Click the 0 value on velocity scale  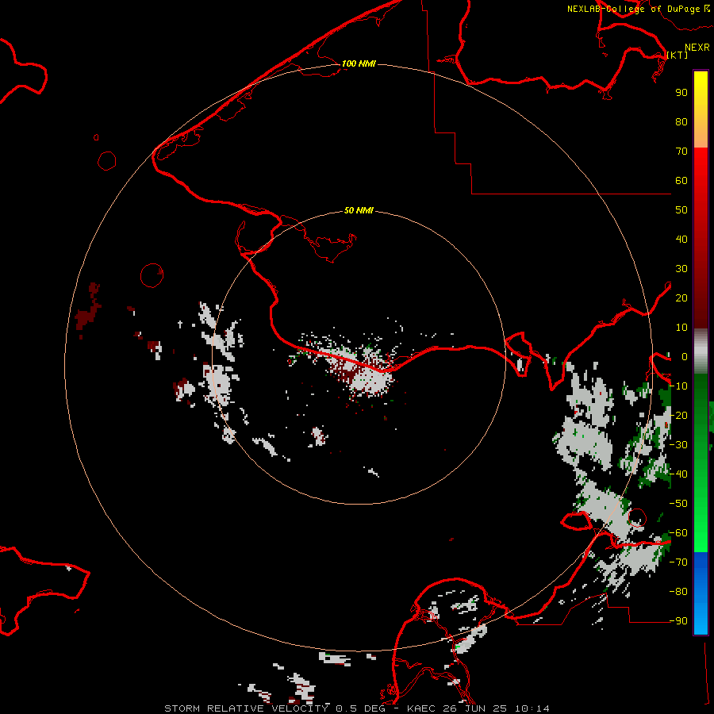[684, 356]
